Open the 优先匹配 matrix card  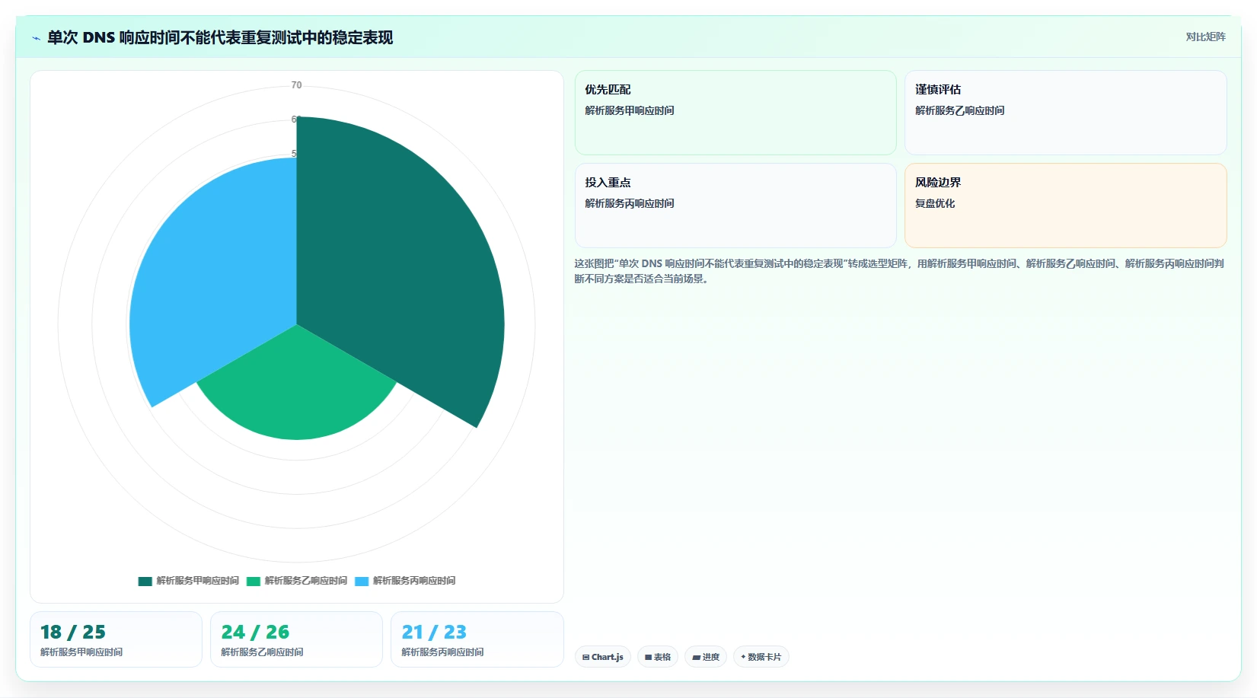tap(735, 113)
